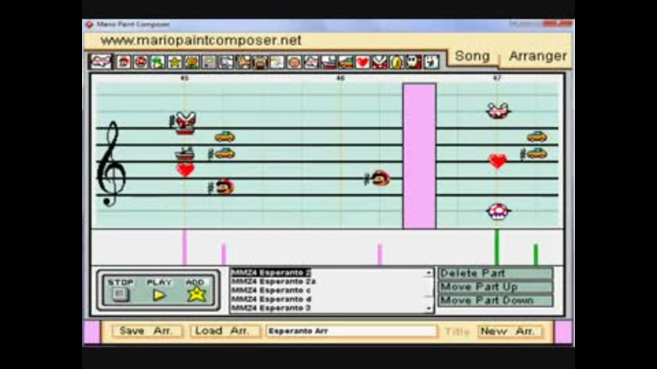Delete the selected part
This screenshot has height=369, width=657.
pyautogui.click(x=495, y=273)
